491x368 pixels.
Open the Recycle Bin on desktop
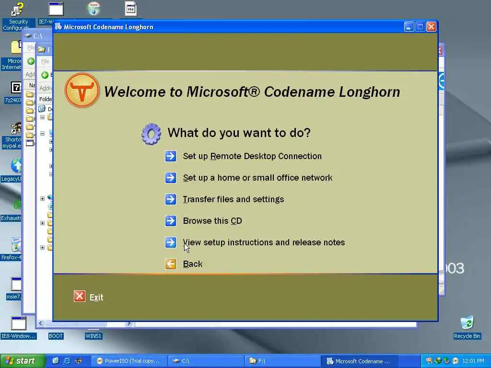(467, 328)
